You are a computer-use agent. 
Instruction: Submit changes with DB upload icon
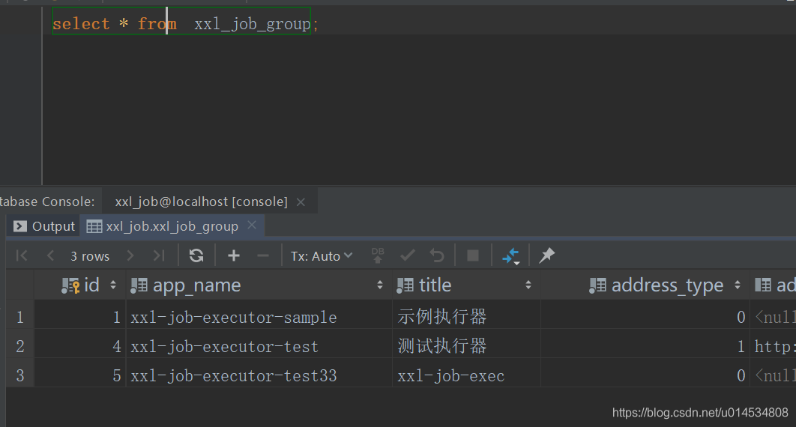[379, 256]
